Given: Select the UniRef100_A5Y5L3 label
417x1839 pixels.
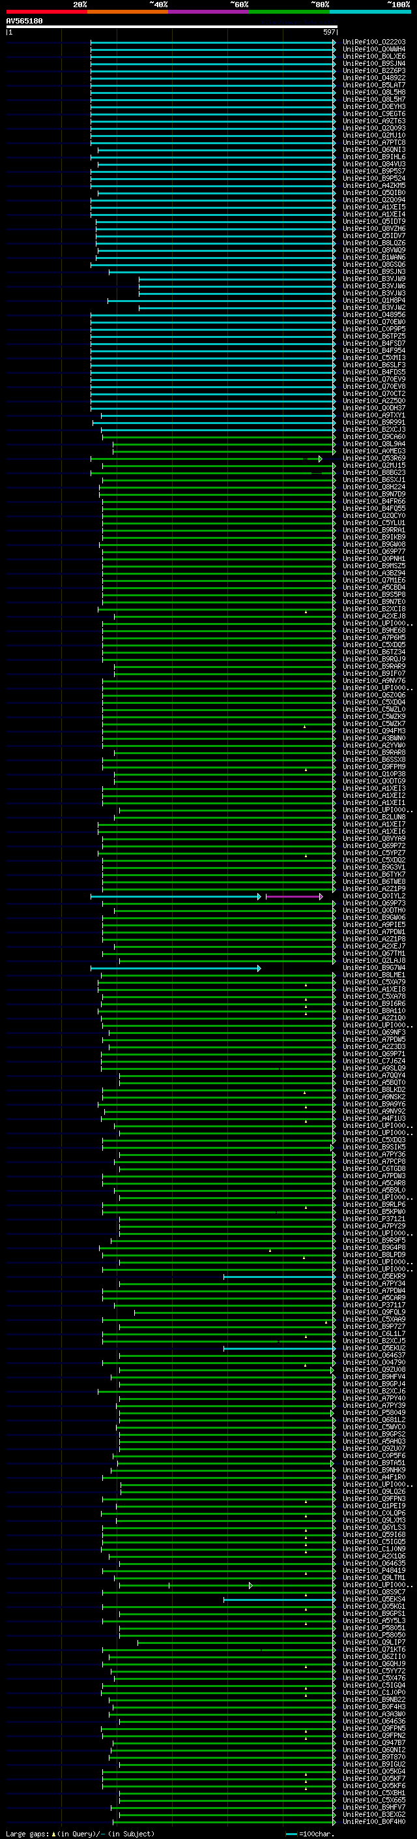Looking at the screenshot, I should (374, 1622).
